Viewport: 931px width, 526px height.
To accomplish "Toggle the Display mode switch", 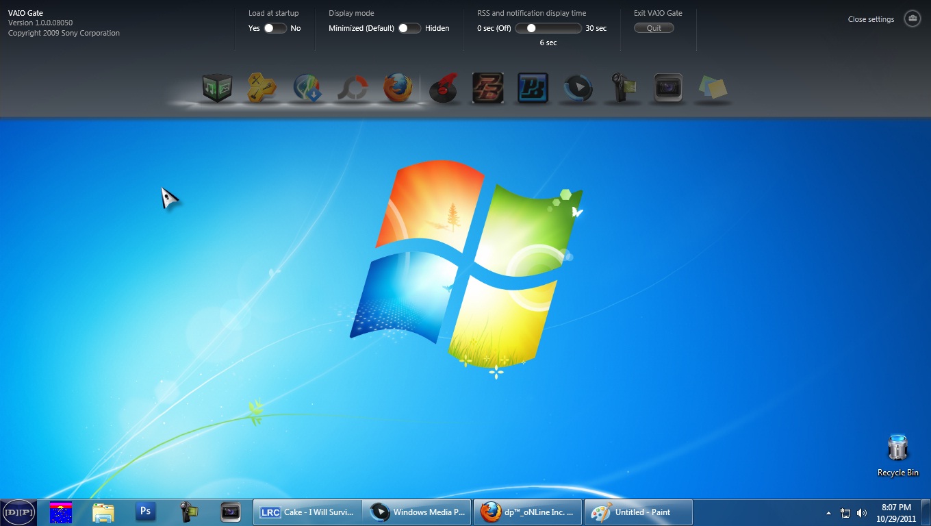I will (409, 28).
